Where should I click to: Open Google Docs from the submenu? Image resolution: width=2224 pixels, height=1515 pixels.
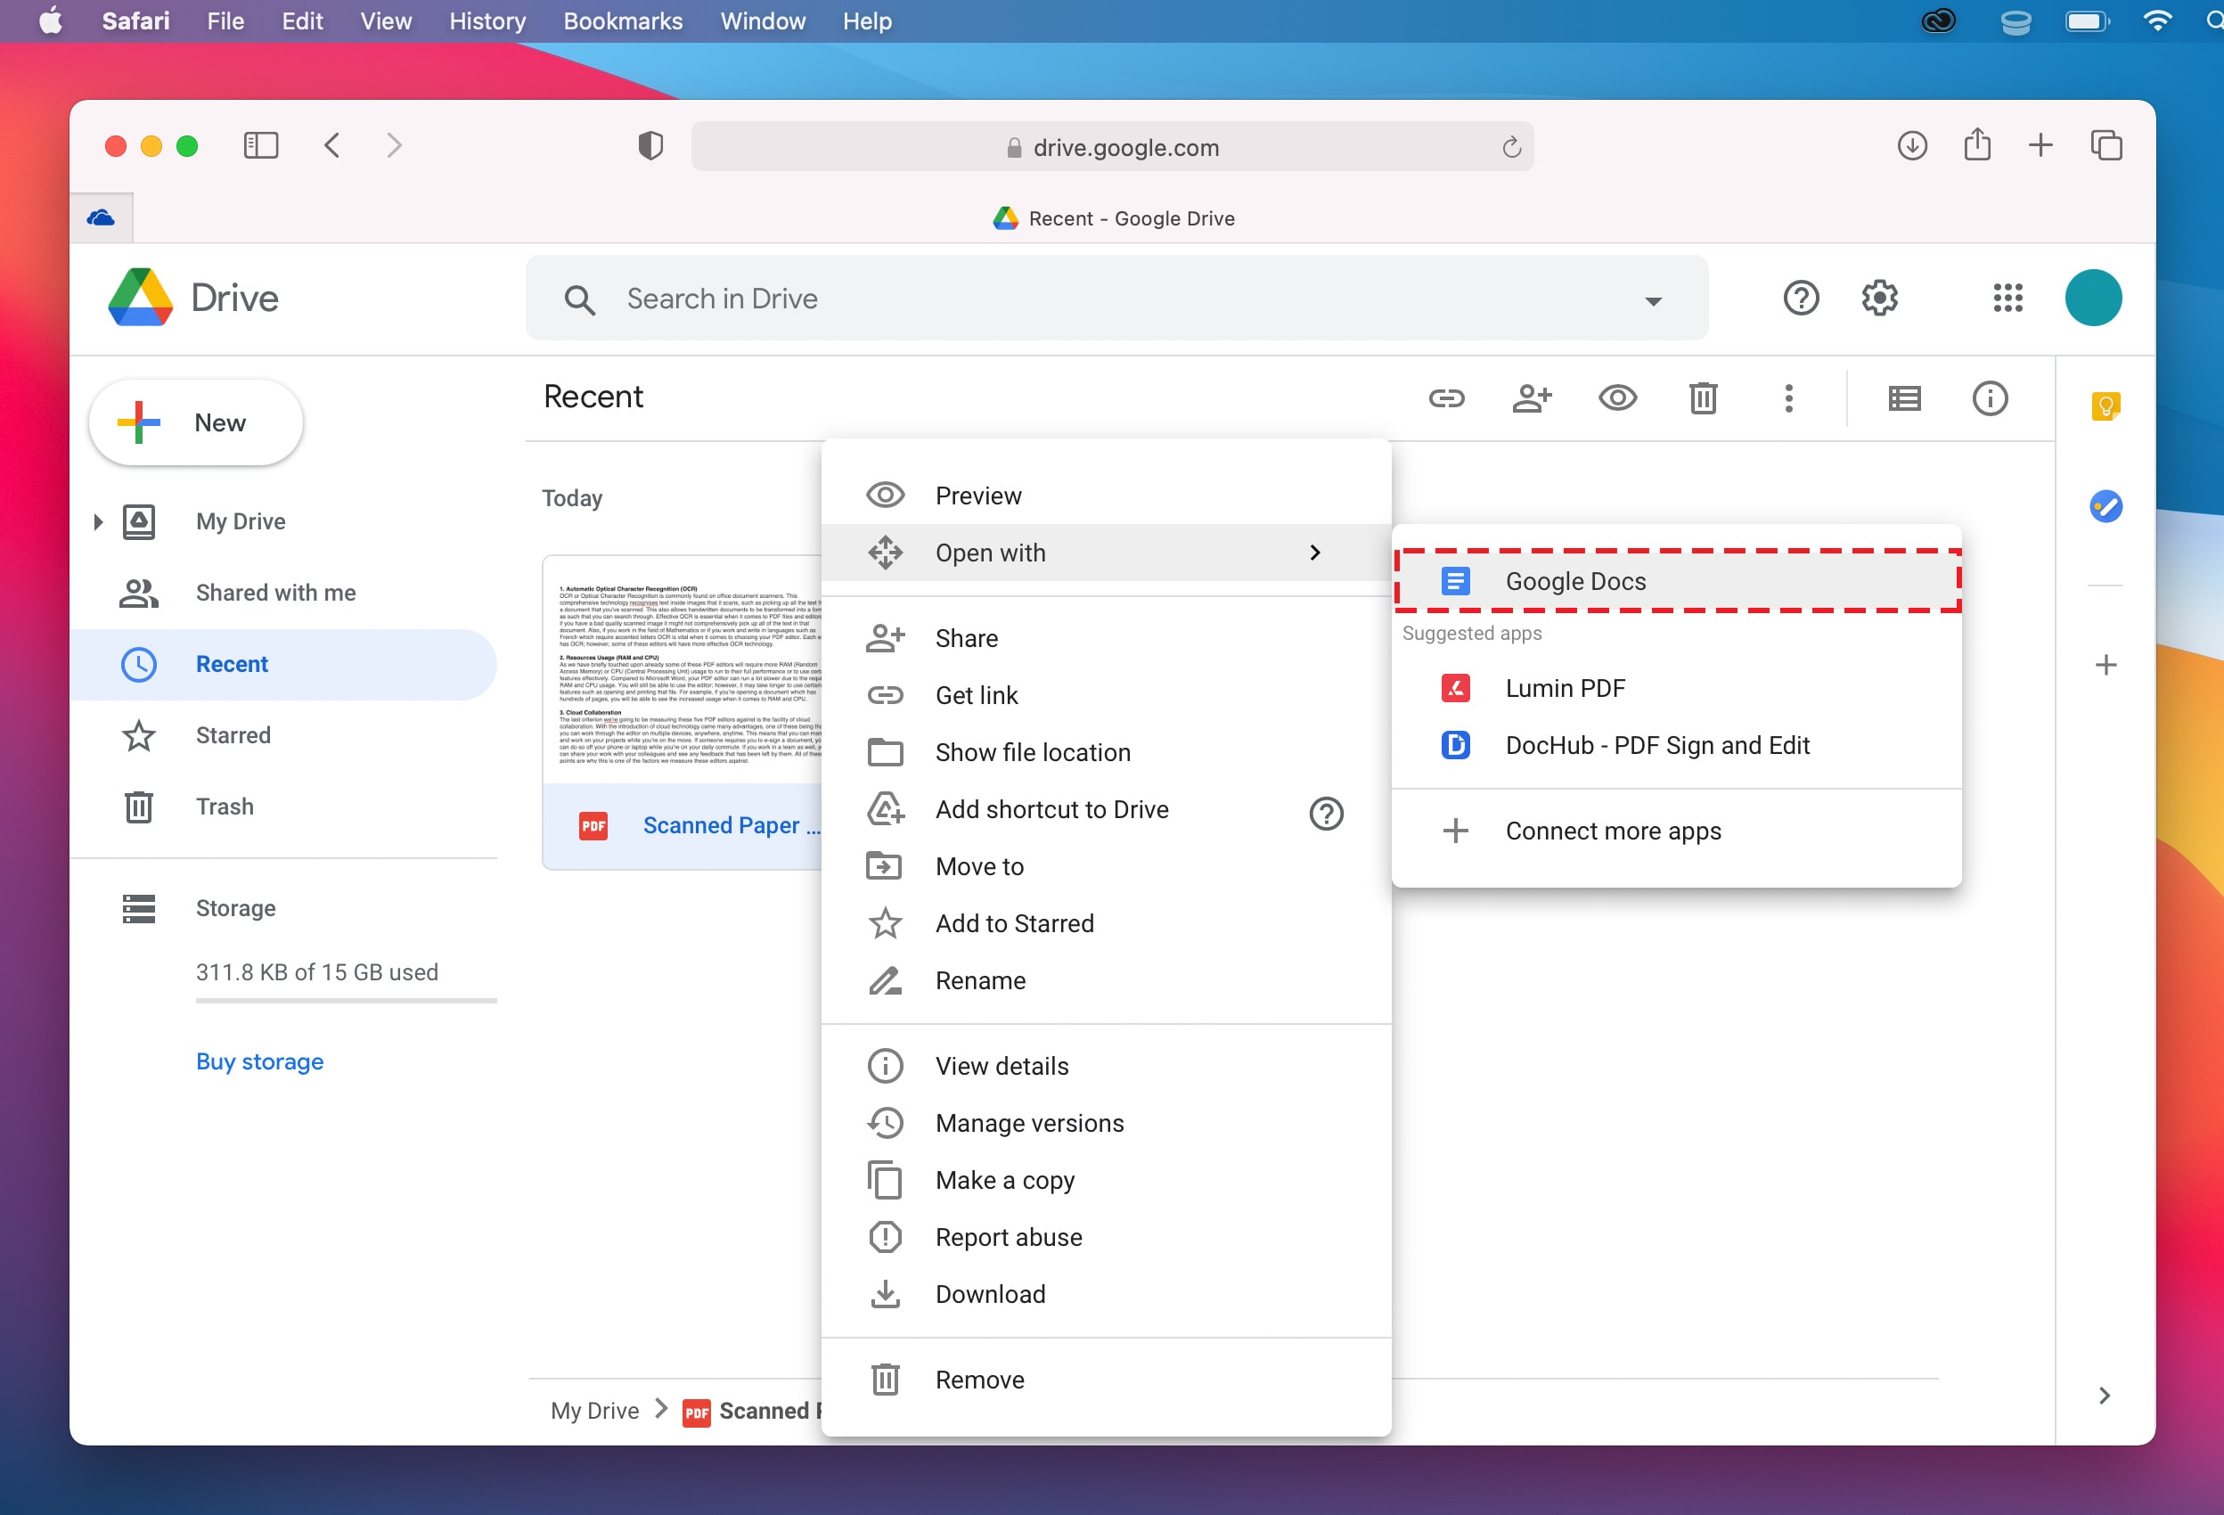pyautogui.click(x=1575, y=580)
